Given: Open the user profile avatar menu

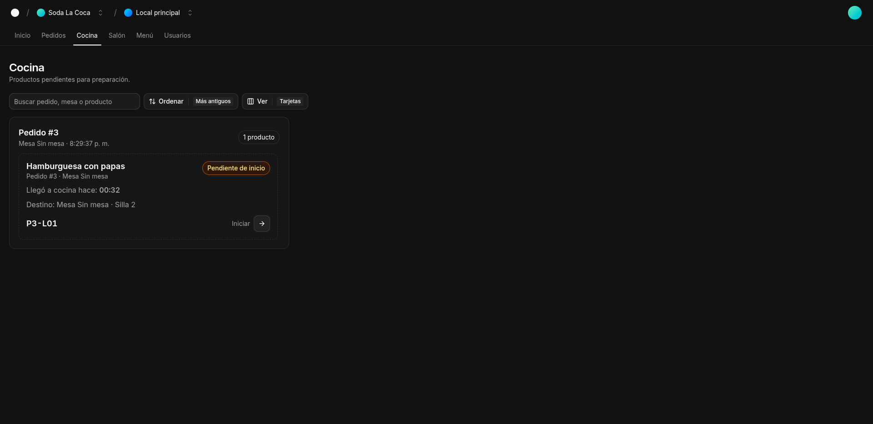Looking at the screenshot, I should coord(854,13).
